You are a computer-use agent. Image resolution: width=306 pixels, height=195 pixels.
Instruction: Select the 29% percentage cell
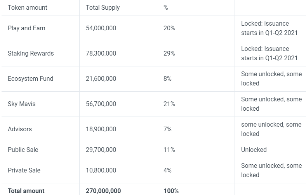click(x=169, y=53)
